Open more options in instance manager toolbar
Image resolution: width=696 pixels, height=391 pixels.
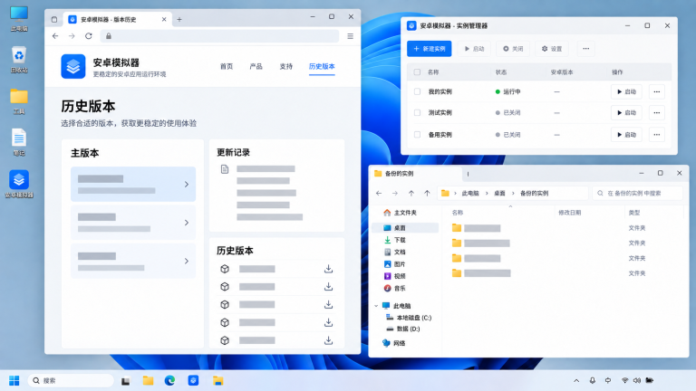coord(586,49)
